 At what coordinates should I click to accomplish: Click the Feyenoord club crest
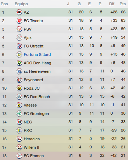[19, 80]
